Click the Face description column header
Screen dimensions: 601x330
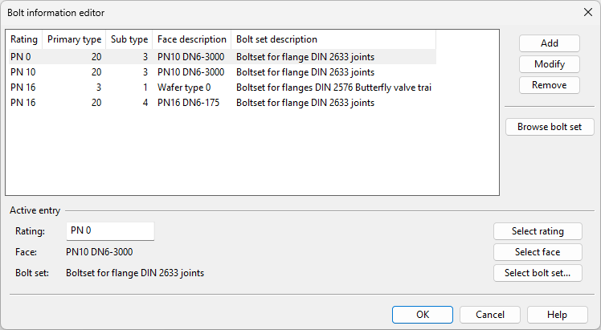192,39
